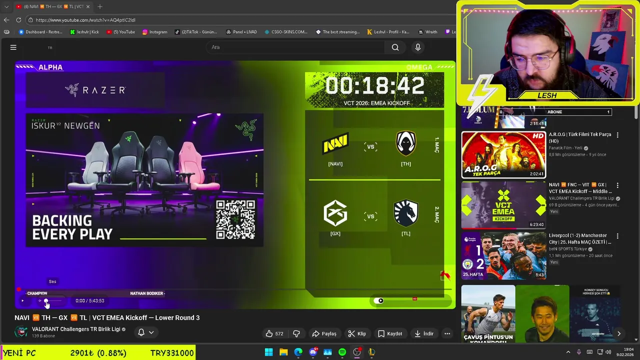Show hidden system tray icons chevron

pyautogui.click(x=568, y=352)
